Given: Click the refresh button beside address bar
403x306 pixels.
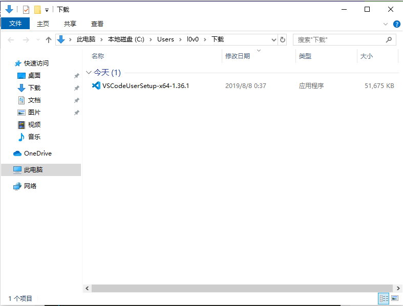Looking at the screenshot, I should (283, 39).
